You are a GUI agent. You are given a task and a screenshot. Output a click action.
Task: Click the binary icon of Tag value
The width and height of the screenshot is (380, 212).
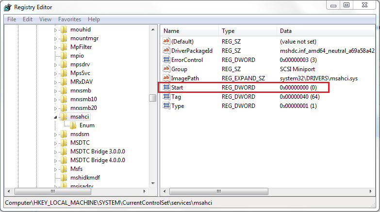coord(166,96)
